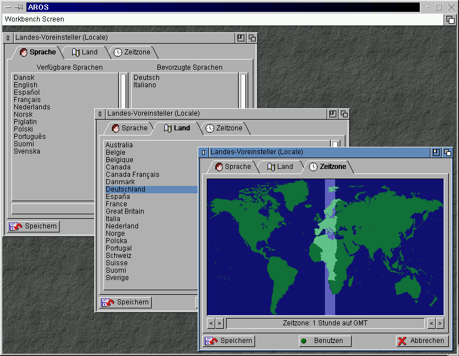Click the depth gadget of the front Locale window
The image size is (459, 356).
(x=447, y=152)
